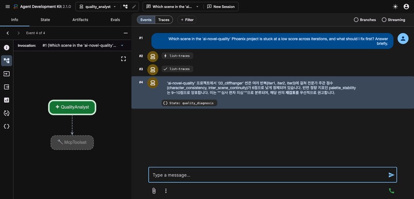414x199 pixels.
Task: Collapse the event details panel dash icon
Action: [126, 33]
